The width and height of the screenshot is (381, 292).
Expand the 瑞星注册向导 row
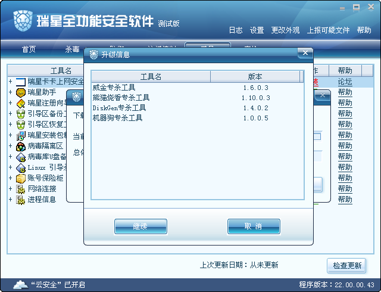(x=11, y=102)
